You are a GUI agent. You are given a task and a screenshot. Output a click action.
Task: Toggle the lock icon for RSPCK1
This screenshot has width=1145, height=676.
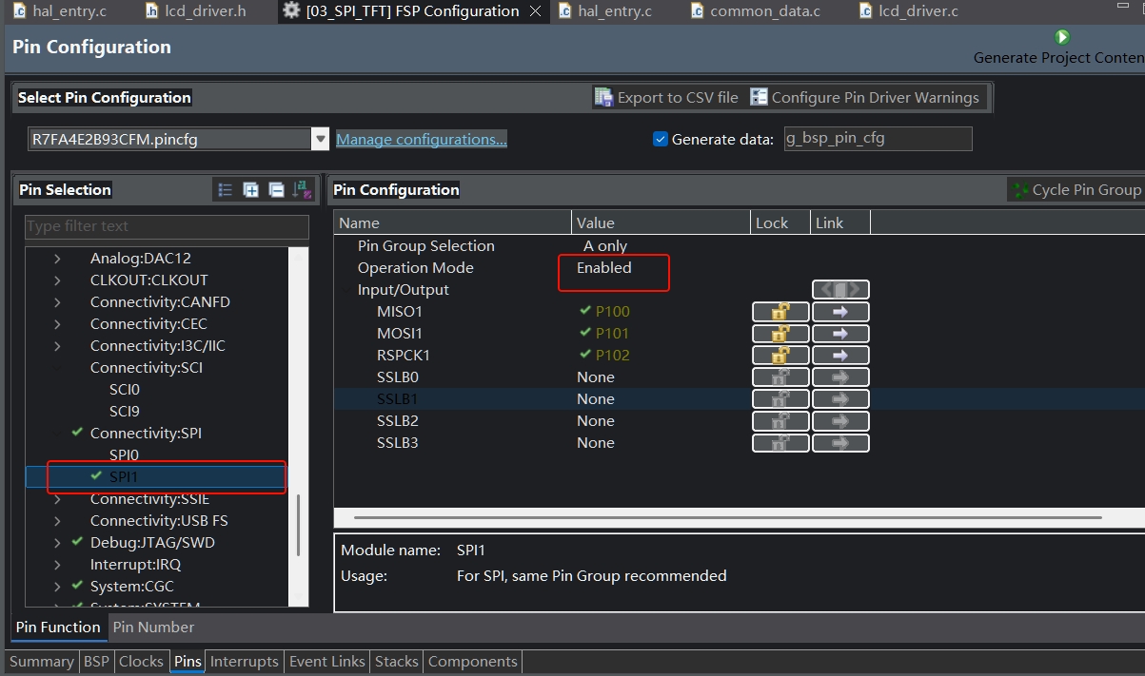point(780,356)
